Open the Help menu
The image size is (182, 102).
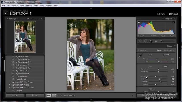point(56,6)
